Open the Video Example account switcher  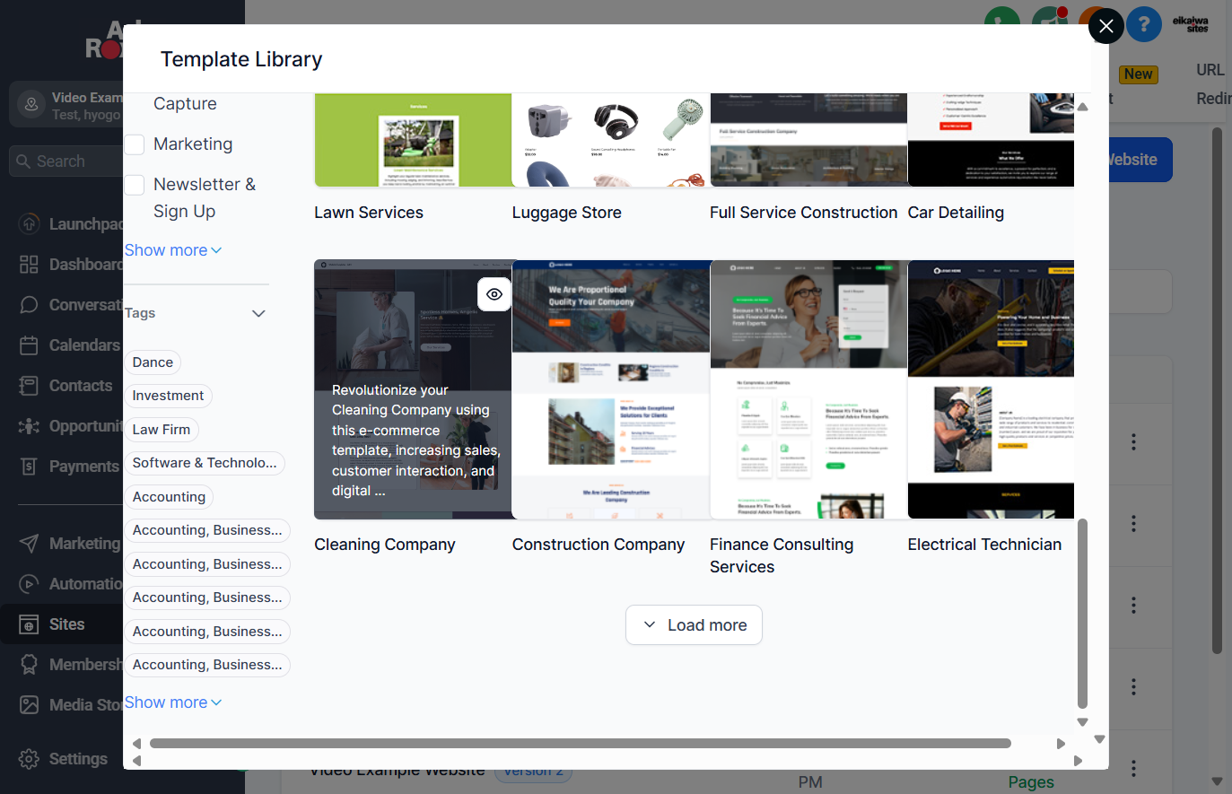66,105
